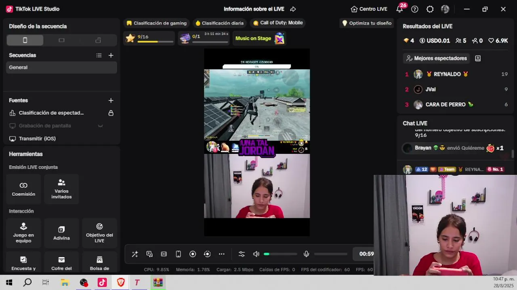Screen dimensions: 517x290
Task: Toggle the microphone mute icon
Action: [307, 254]
